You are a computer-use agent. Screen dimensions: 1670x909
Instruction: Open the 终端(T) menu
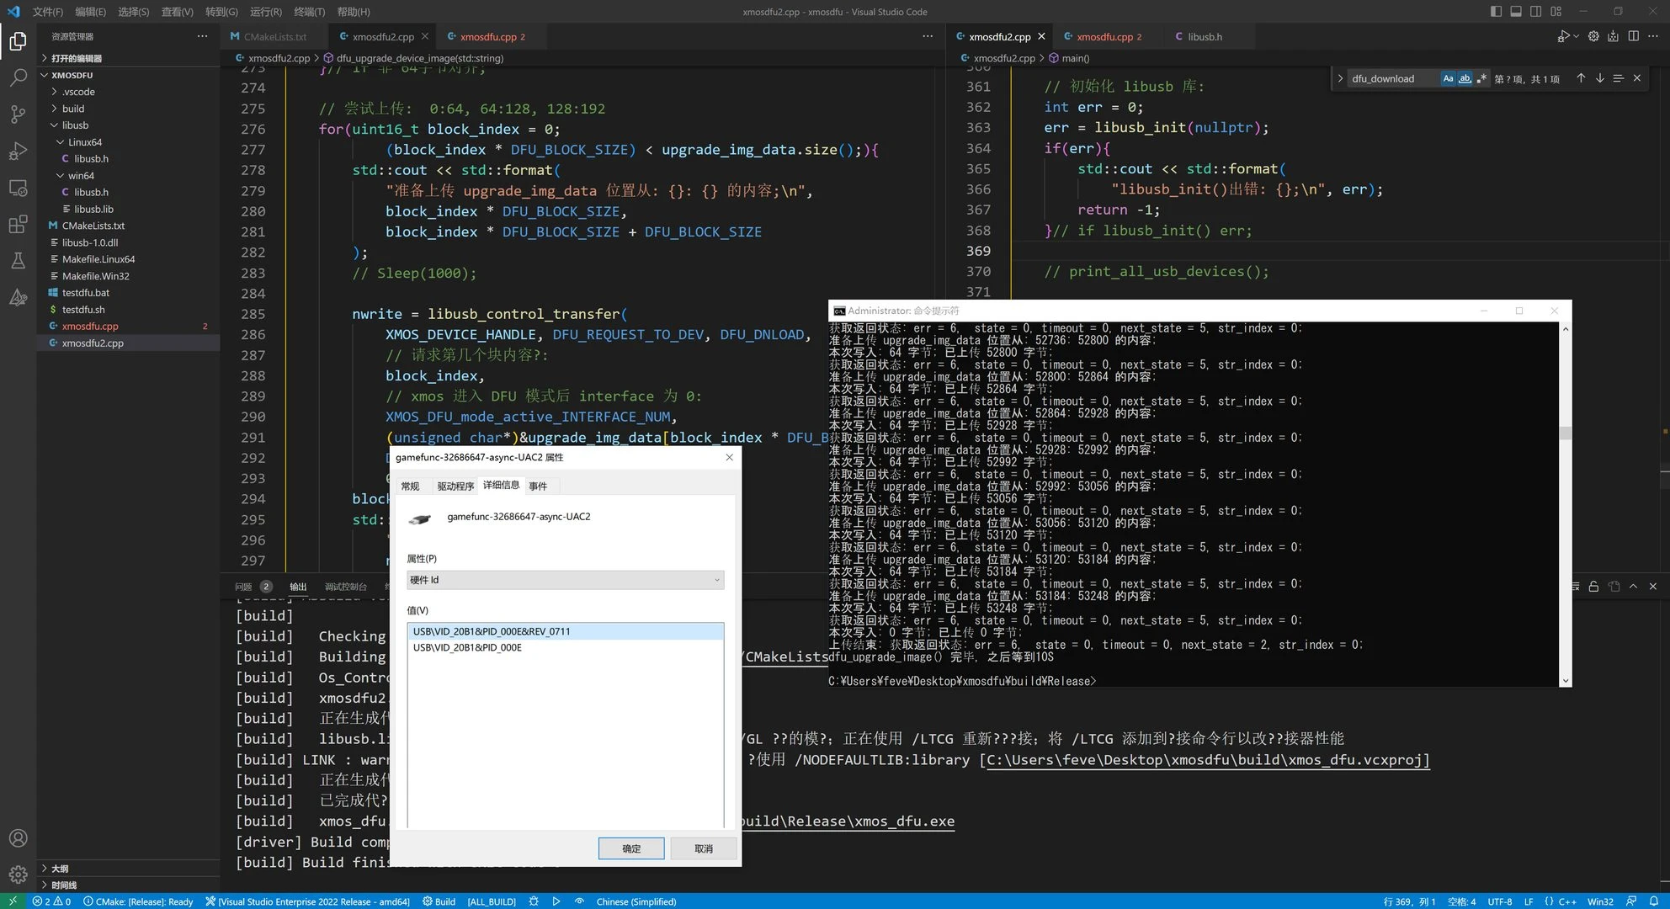(309, 12)
